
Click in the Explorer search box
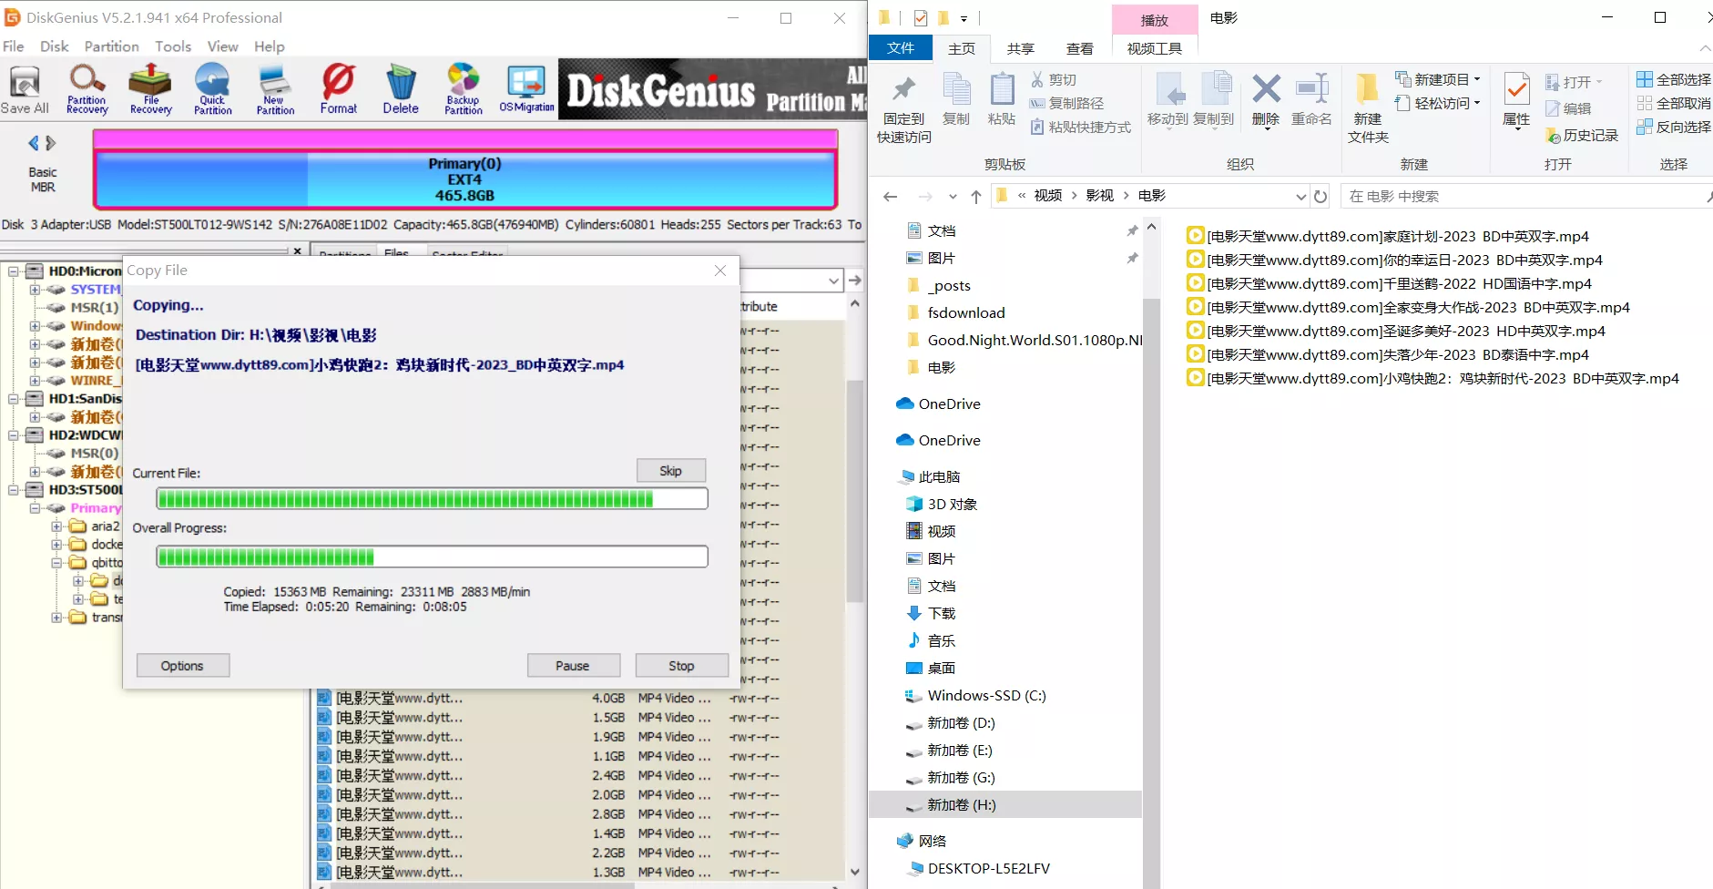(x=1525, y=196)
